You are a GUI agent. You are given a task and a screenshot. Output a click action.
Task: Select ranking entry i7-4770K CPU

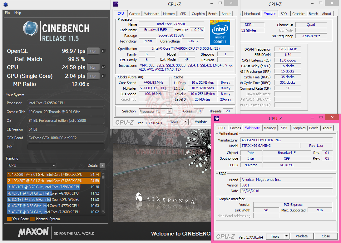(53, 206)
